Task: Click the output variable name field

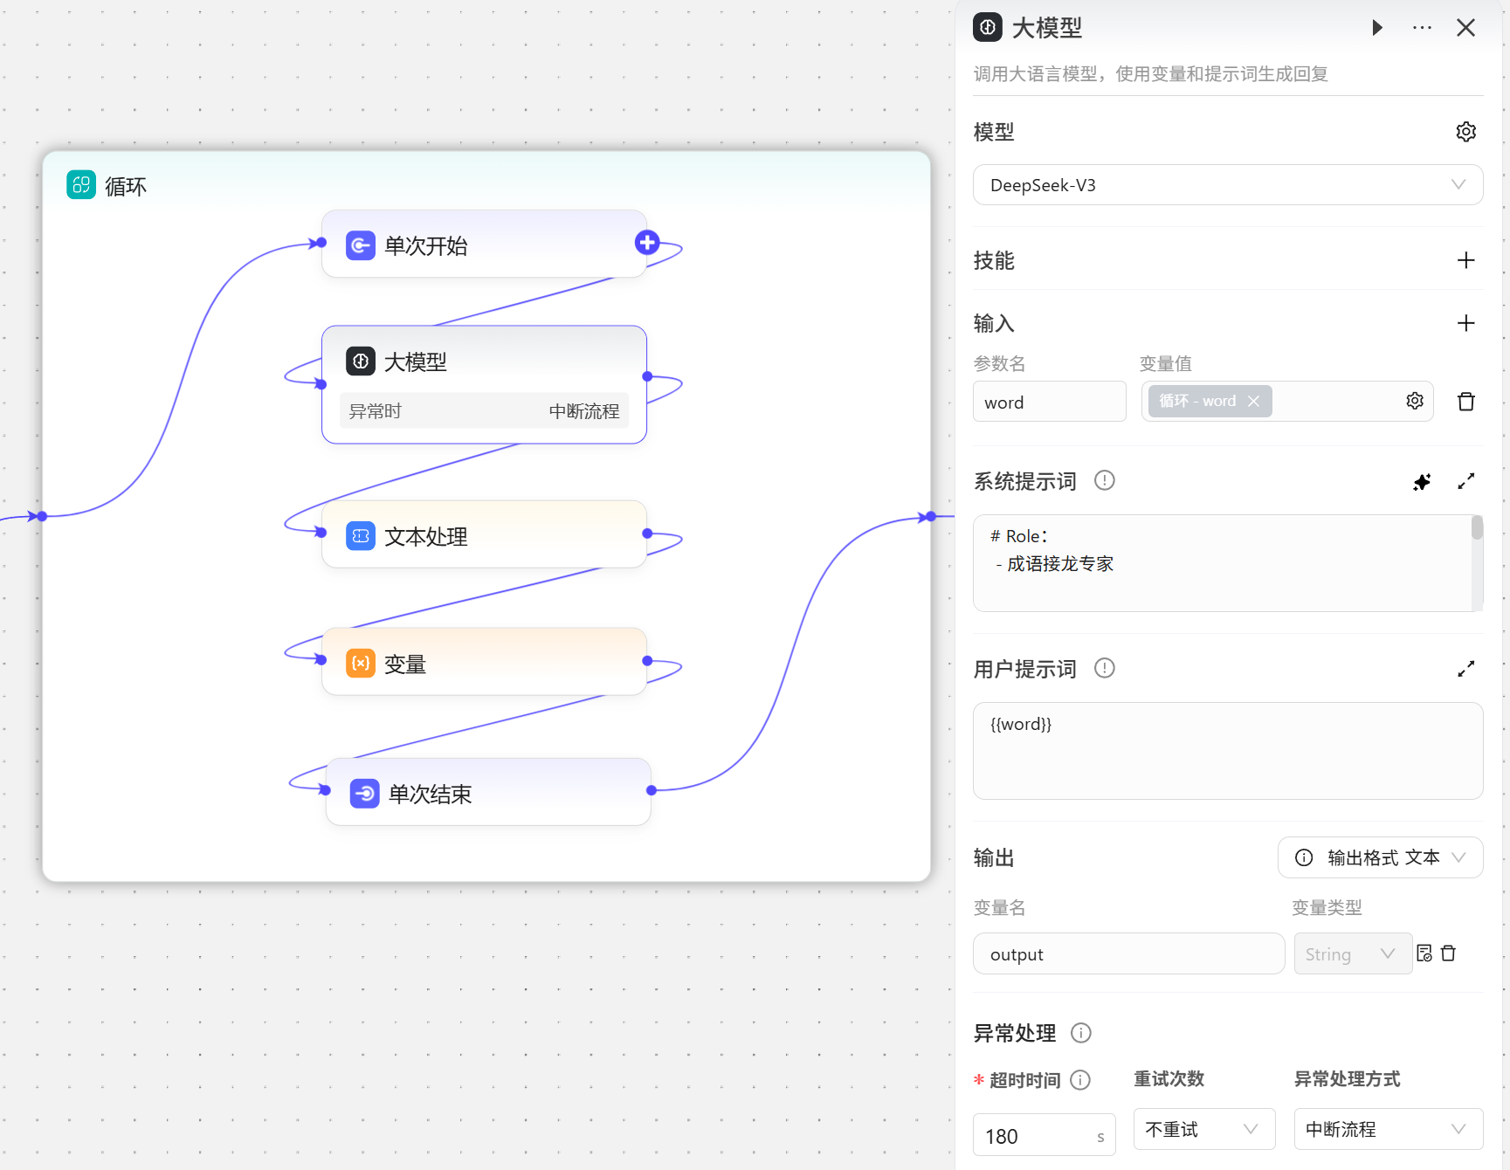Action: point(1127,954)
